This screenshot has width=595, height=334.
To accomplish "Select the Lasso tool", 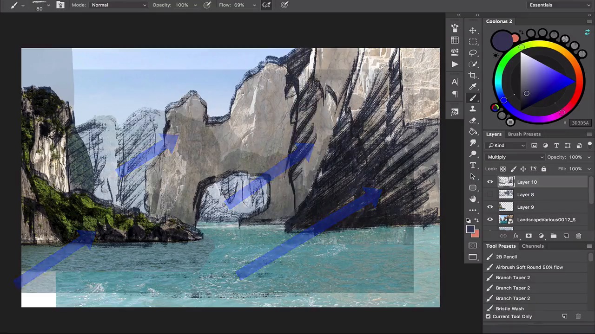I will 473,53.
